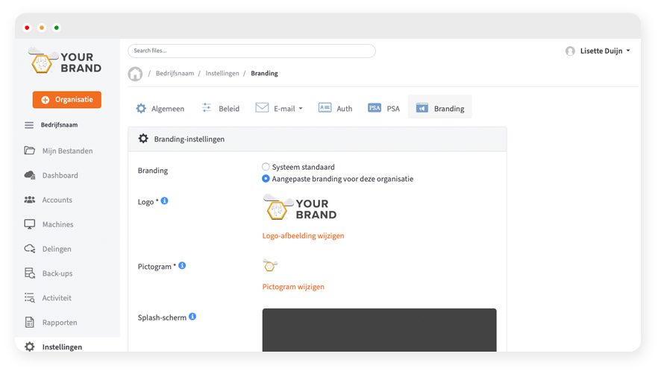Viewport: 661px width, 374px height.
Task: Switch to the PSA tab
Action: click(x=383, y=108)
